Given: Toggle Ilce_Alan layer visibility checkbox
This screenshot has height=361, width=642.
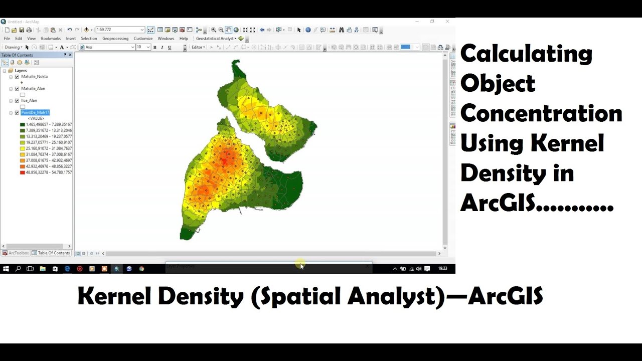Looking at the screenshot, I should (x=17, y=101).
